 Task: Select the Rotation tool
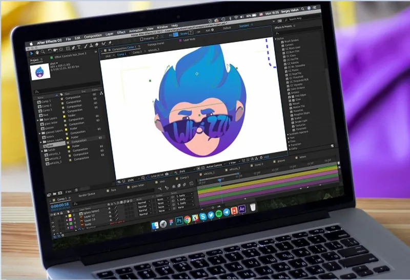coord(50,50)
